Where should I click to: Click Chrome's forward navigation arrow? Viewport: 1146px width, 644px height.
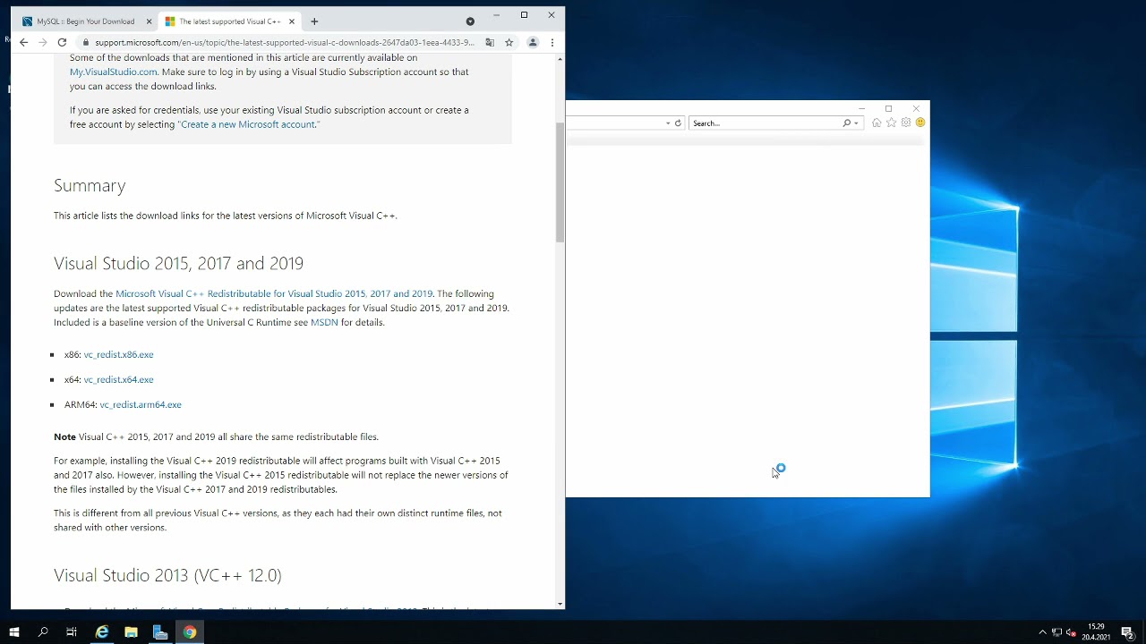(x=42, y=42)
